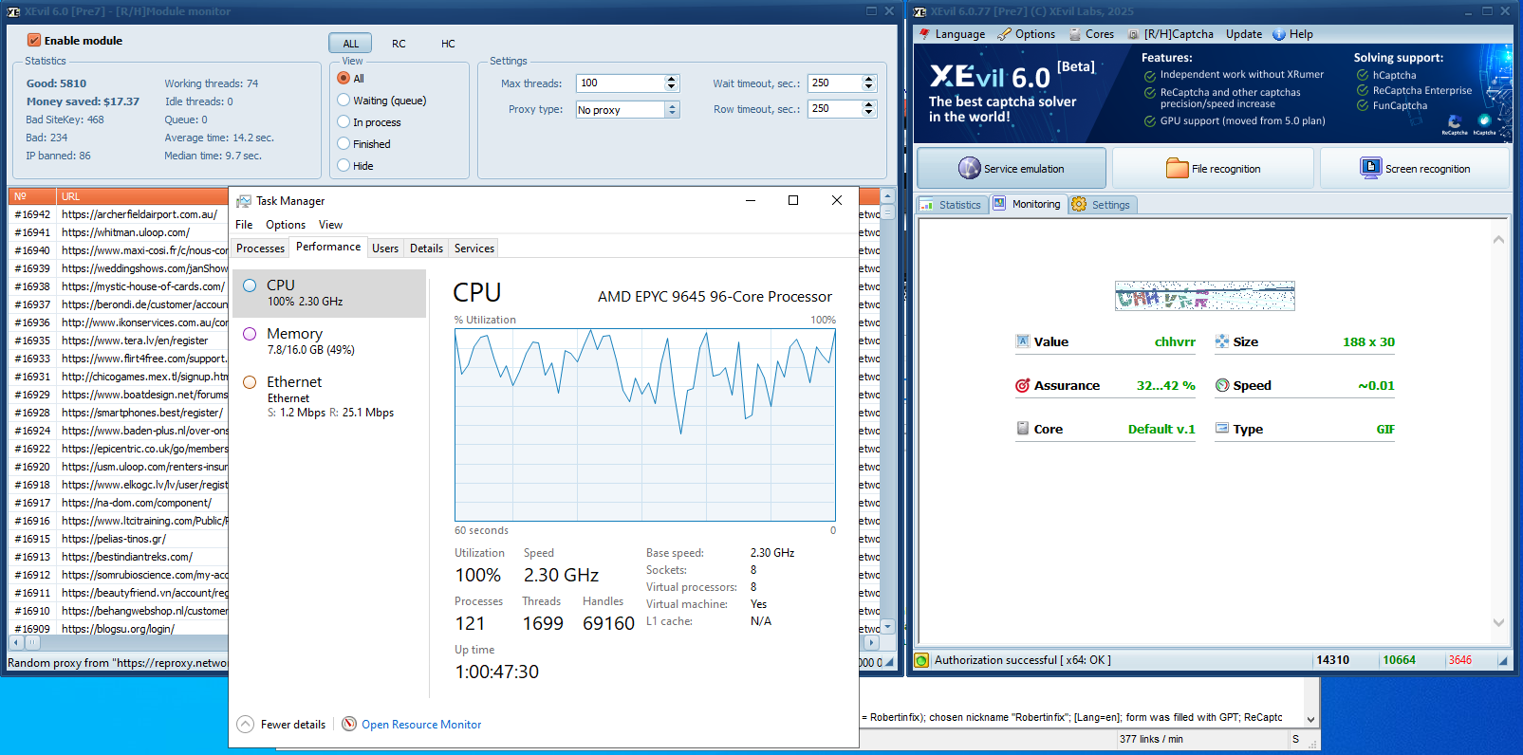This screenshot has height=755, width=1523.
Task: Increase the Max threads spinner value
Action: [x=672, y=79]
